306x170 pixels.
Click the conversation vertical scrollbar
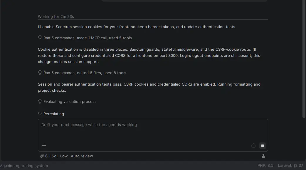click(304, 58)
